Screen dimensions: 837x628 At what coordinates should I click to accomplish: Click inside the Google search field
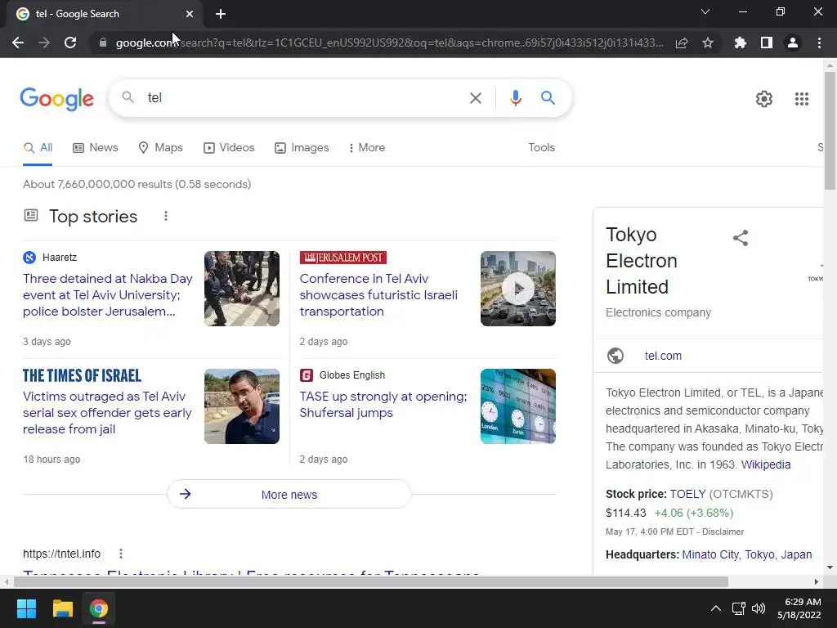tap(304, 98)
